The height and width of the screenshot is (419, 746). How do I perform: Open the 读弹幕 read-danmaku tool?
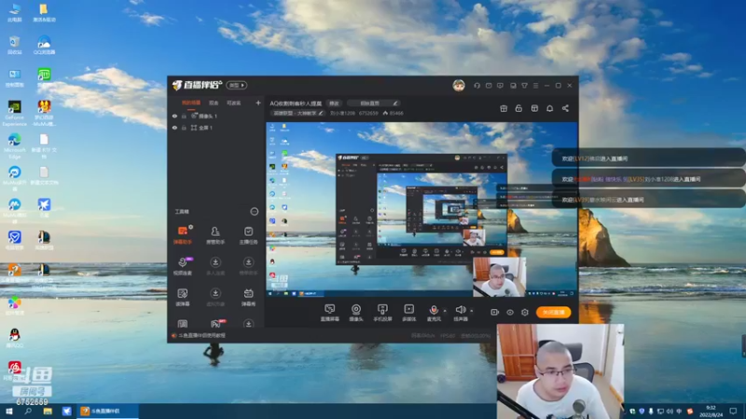coord(183,297)
